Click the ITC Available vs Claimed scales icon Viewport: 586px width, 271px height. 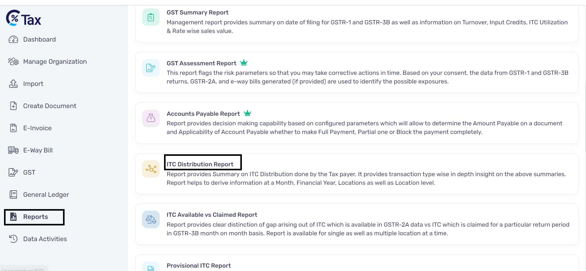pos(151,219)
